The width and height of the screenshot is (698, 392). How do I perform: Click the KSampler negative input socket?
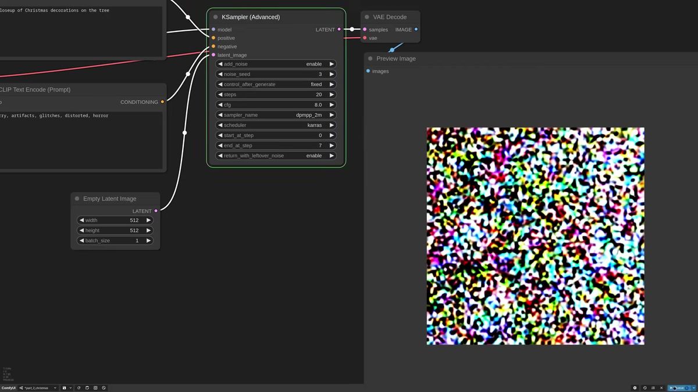tap(213, 46)
